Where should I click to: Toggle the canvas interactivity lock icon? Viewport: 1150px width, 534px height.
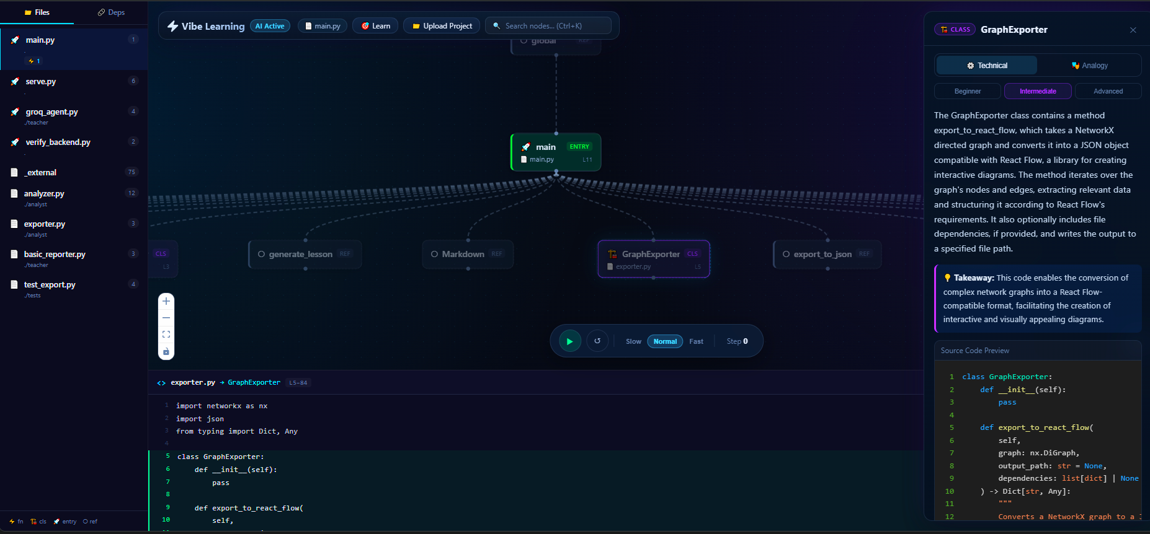(166, 351)
